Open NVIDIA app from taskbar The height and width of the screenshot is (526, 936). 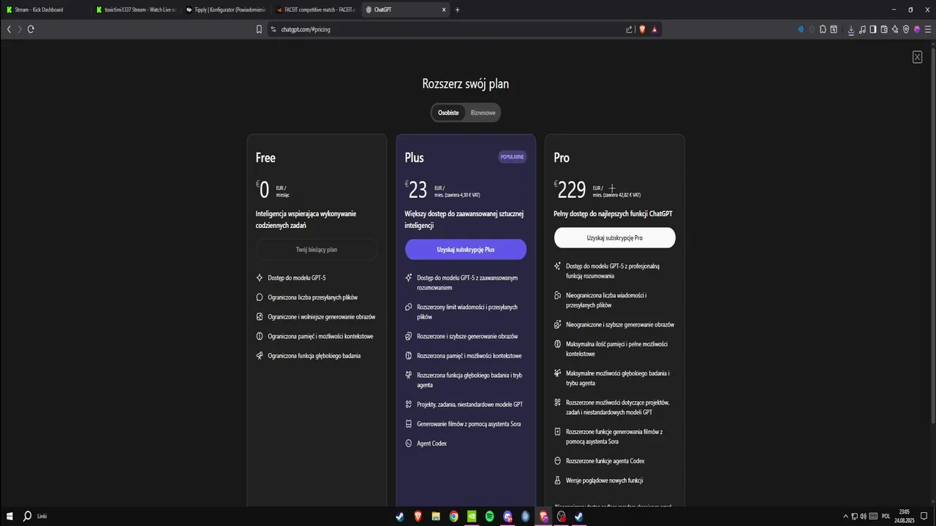point(472,516)
